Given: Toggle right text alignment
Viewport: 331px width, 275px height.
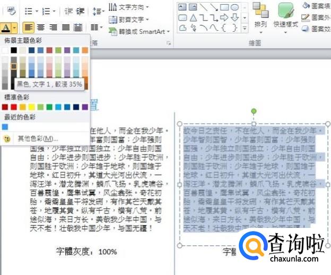Looking at the screenshot, I should (x=53, y=27).
